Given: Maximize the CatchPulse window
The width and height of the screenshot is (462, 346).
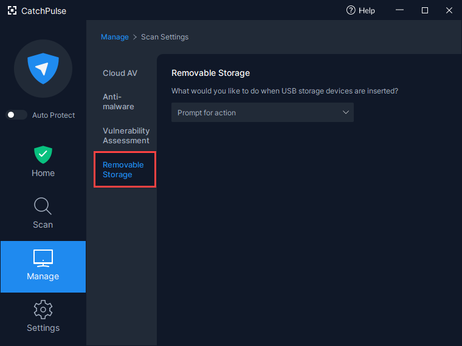Looking at the screenshot, I should 425,10.
